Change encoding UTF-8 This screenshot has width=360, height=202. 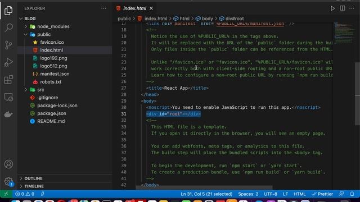[x=271, y=194]
